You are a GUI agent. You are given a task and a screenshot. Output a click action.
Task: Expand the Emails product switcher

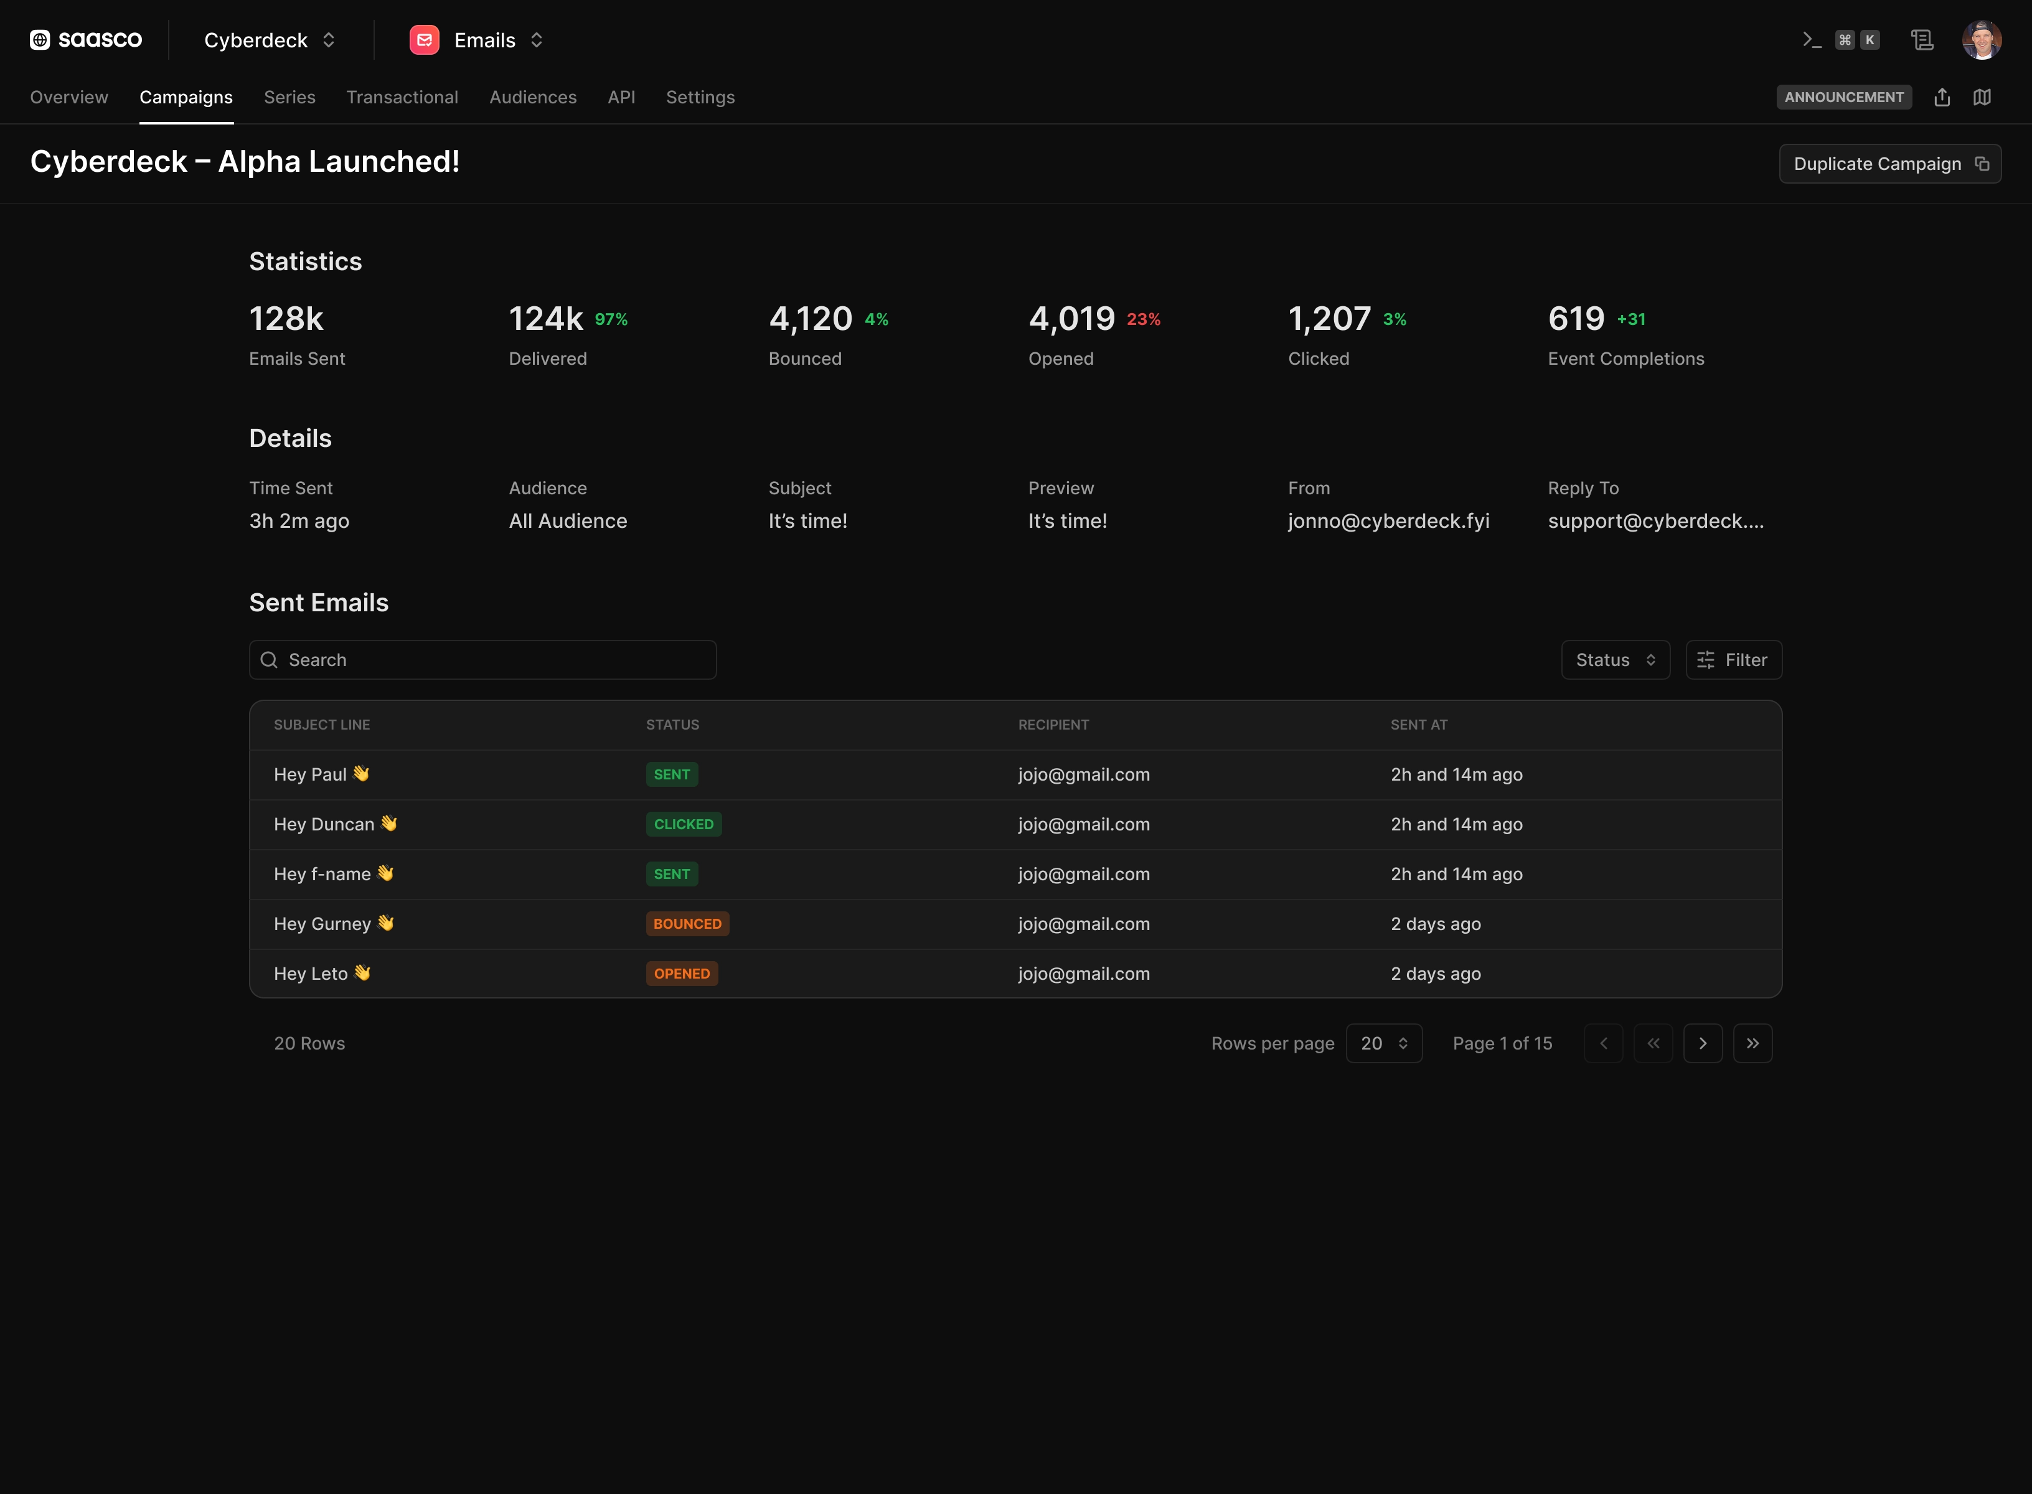[499, 40]
